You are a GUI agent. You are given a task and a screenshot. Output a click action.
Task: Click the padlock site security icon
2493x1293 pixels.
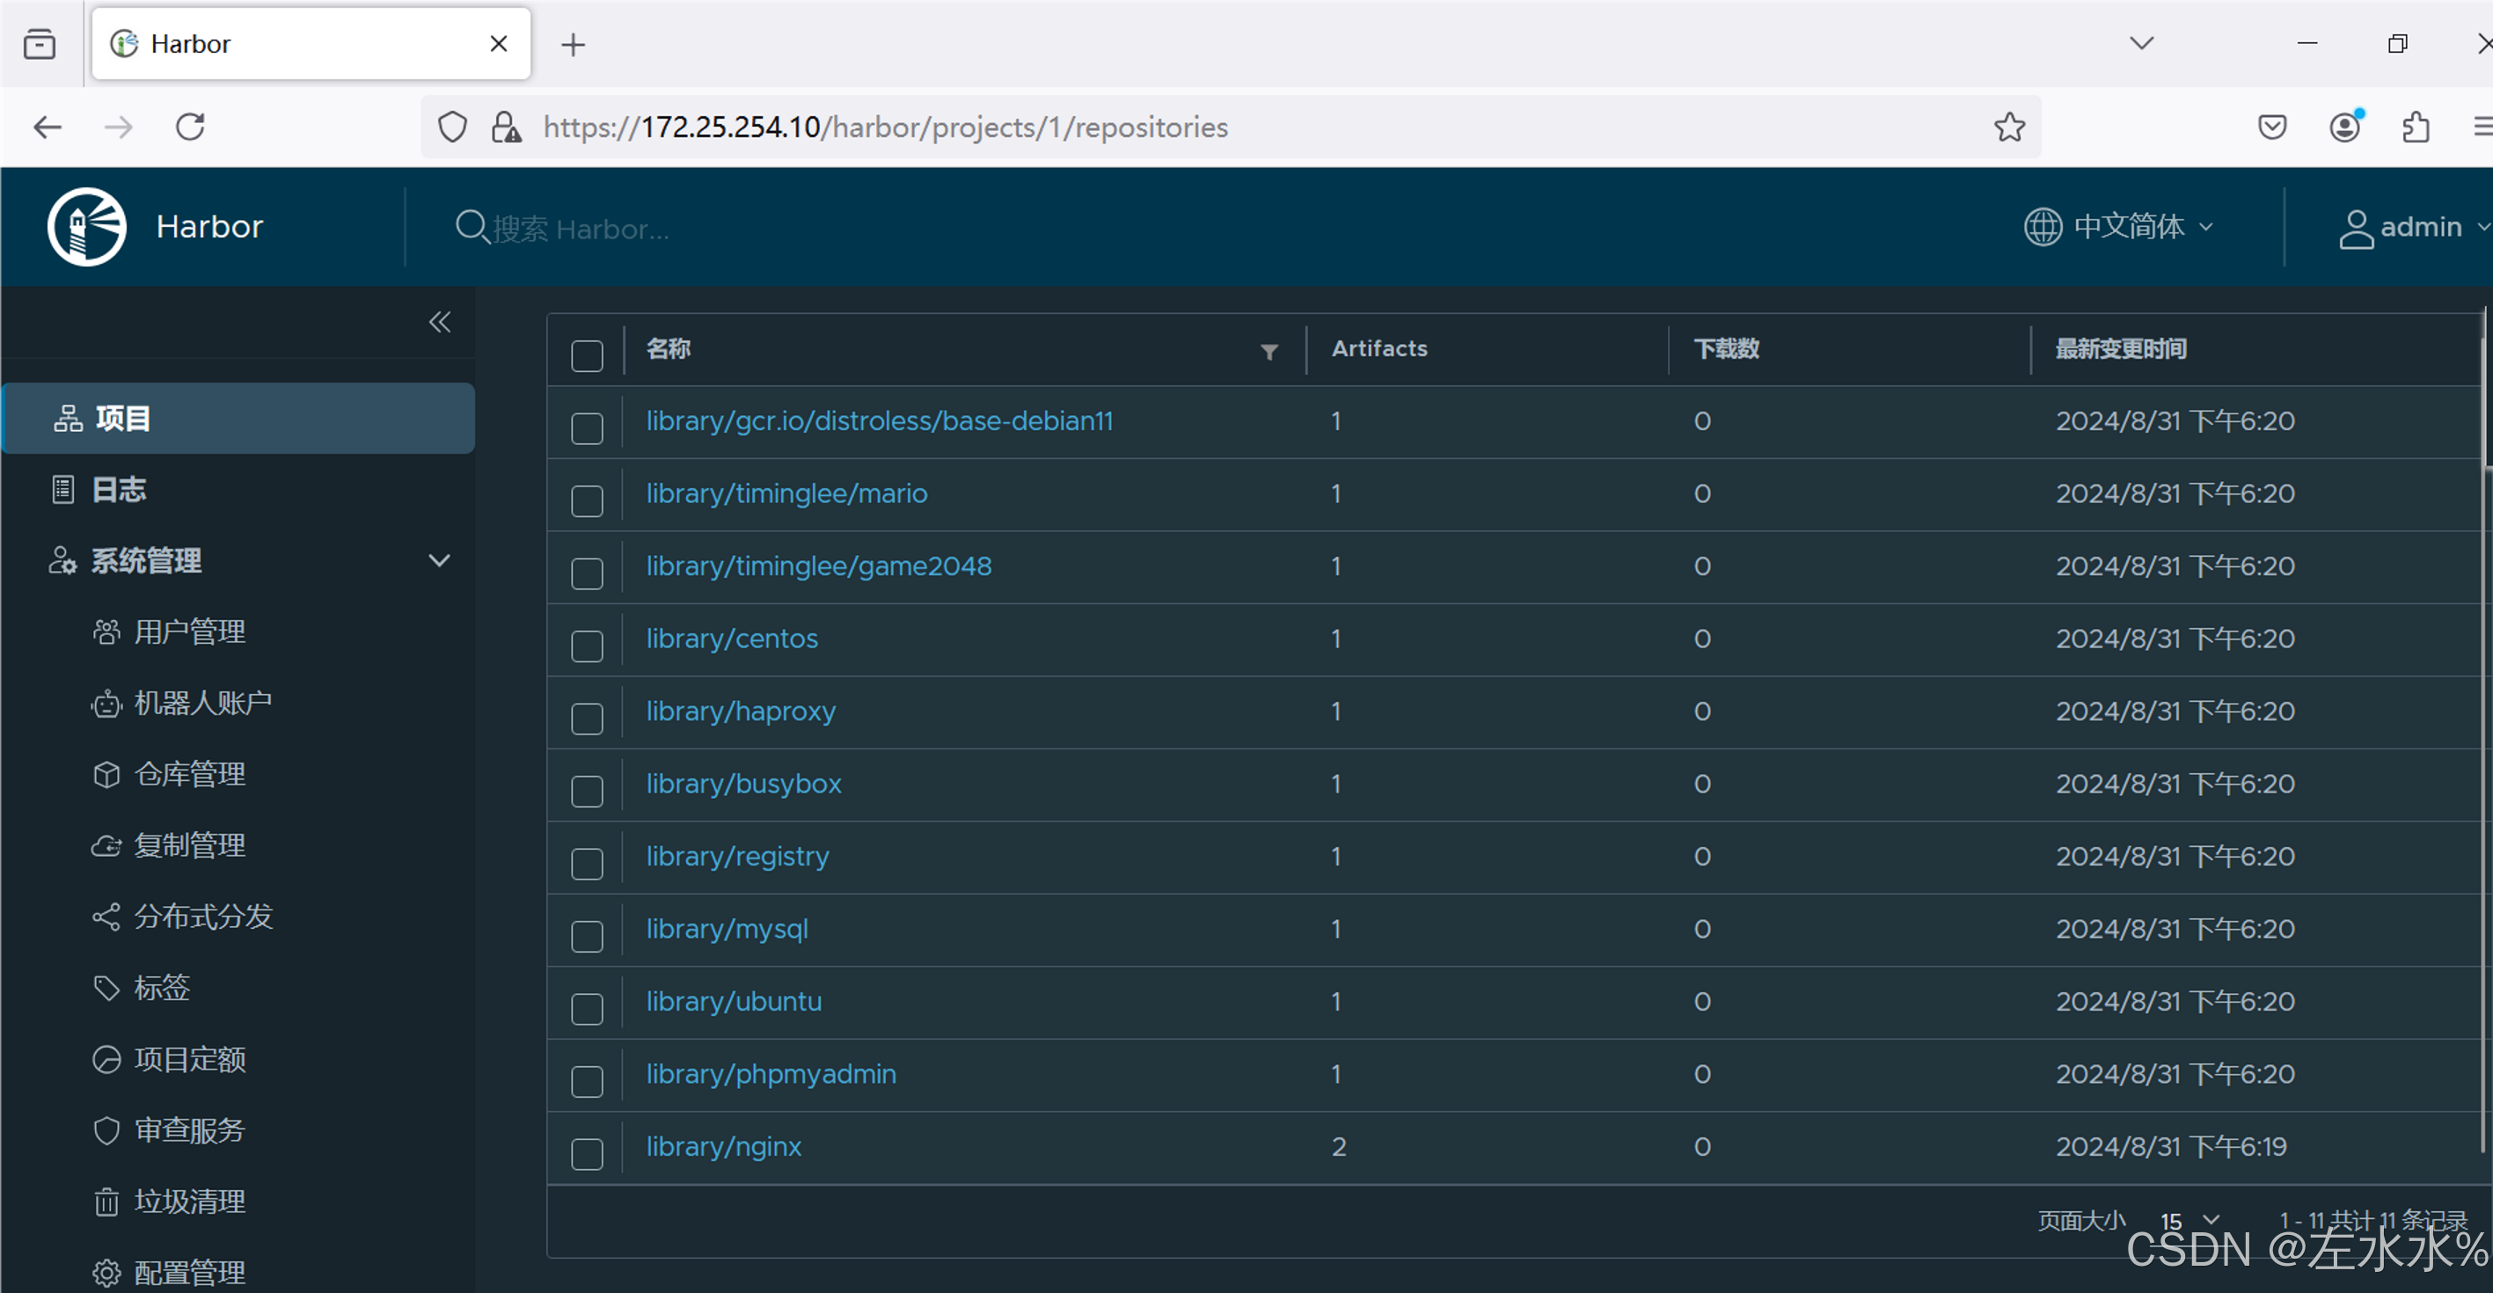point(505,127)
